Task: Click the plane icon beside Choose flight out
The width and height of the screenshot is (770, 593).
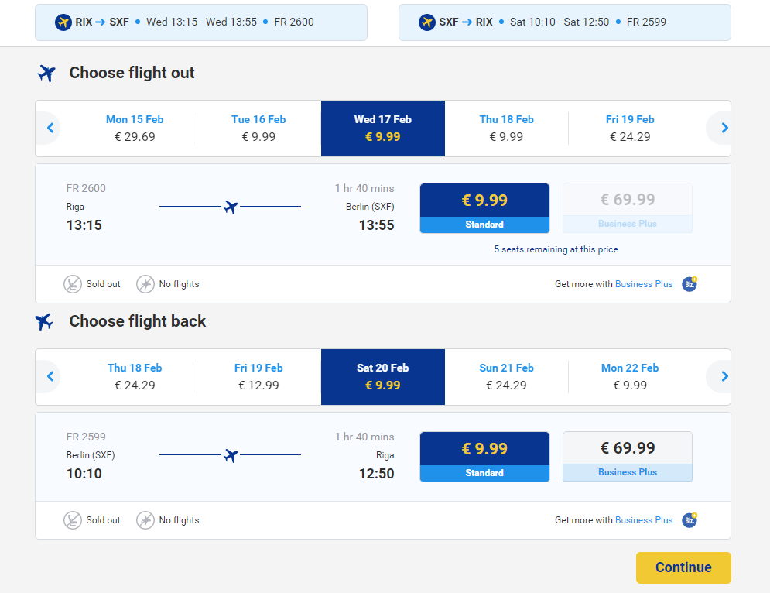Action: [46, 74]
